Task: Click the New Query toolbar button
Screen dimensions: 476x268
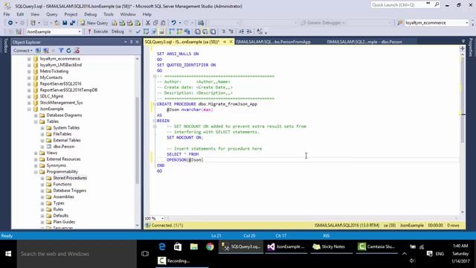Action: tap(94, 23)
